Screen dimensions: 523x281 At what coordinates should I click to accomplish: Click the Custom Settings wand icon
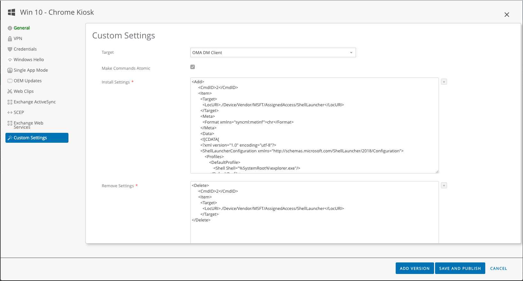pos(10,138)
